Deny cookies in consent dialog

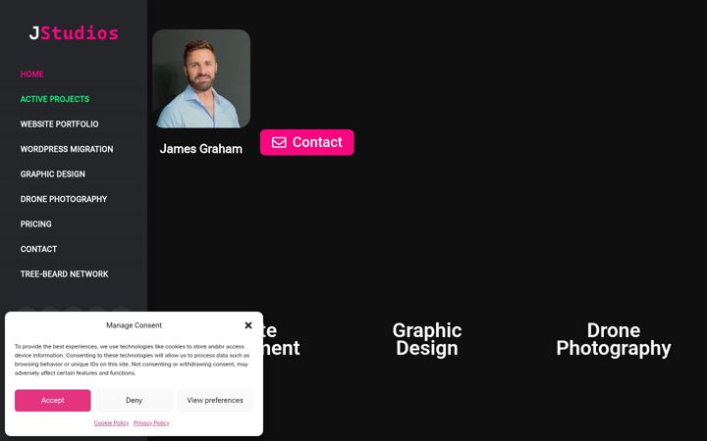[134, 400]
